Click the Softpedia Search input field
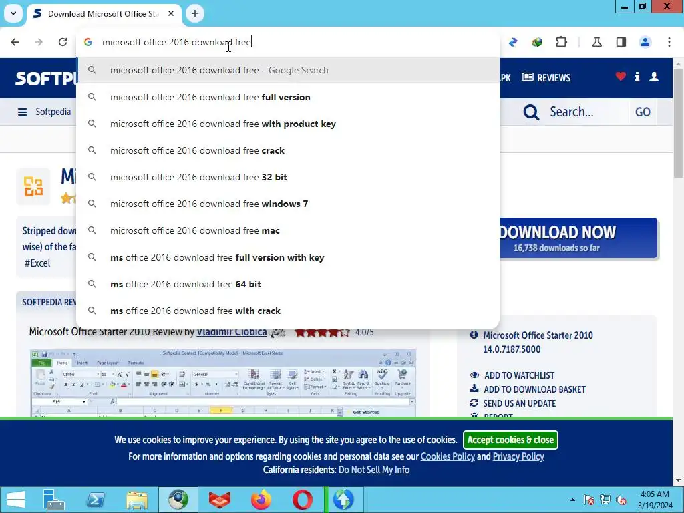Screen dimensions: 684x513 pyautogui.click(x=586, y=112)
